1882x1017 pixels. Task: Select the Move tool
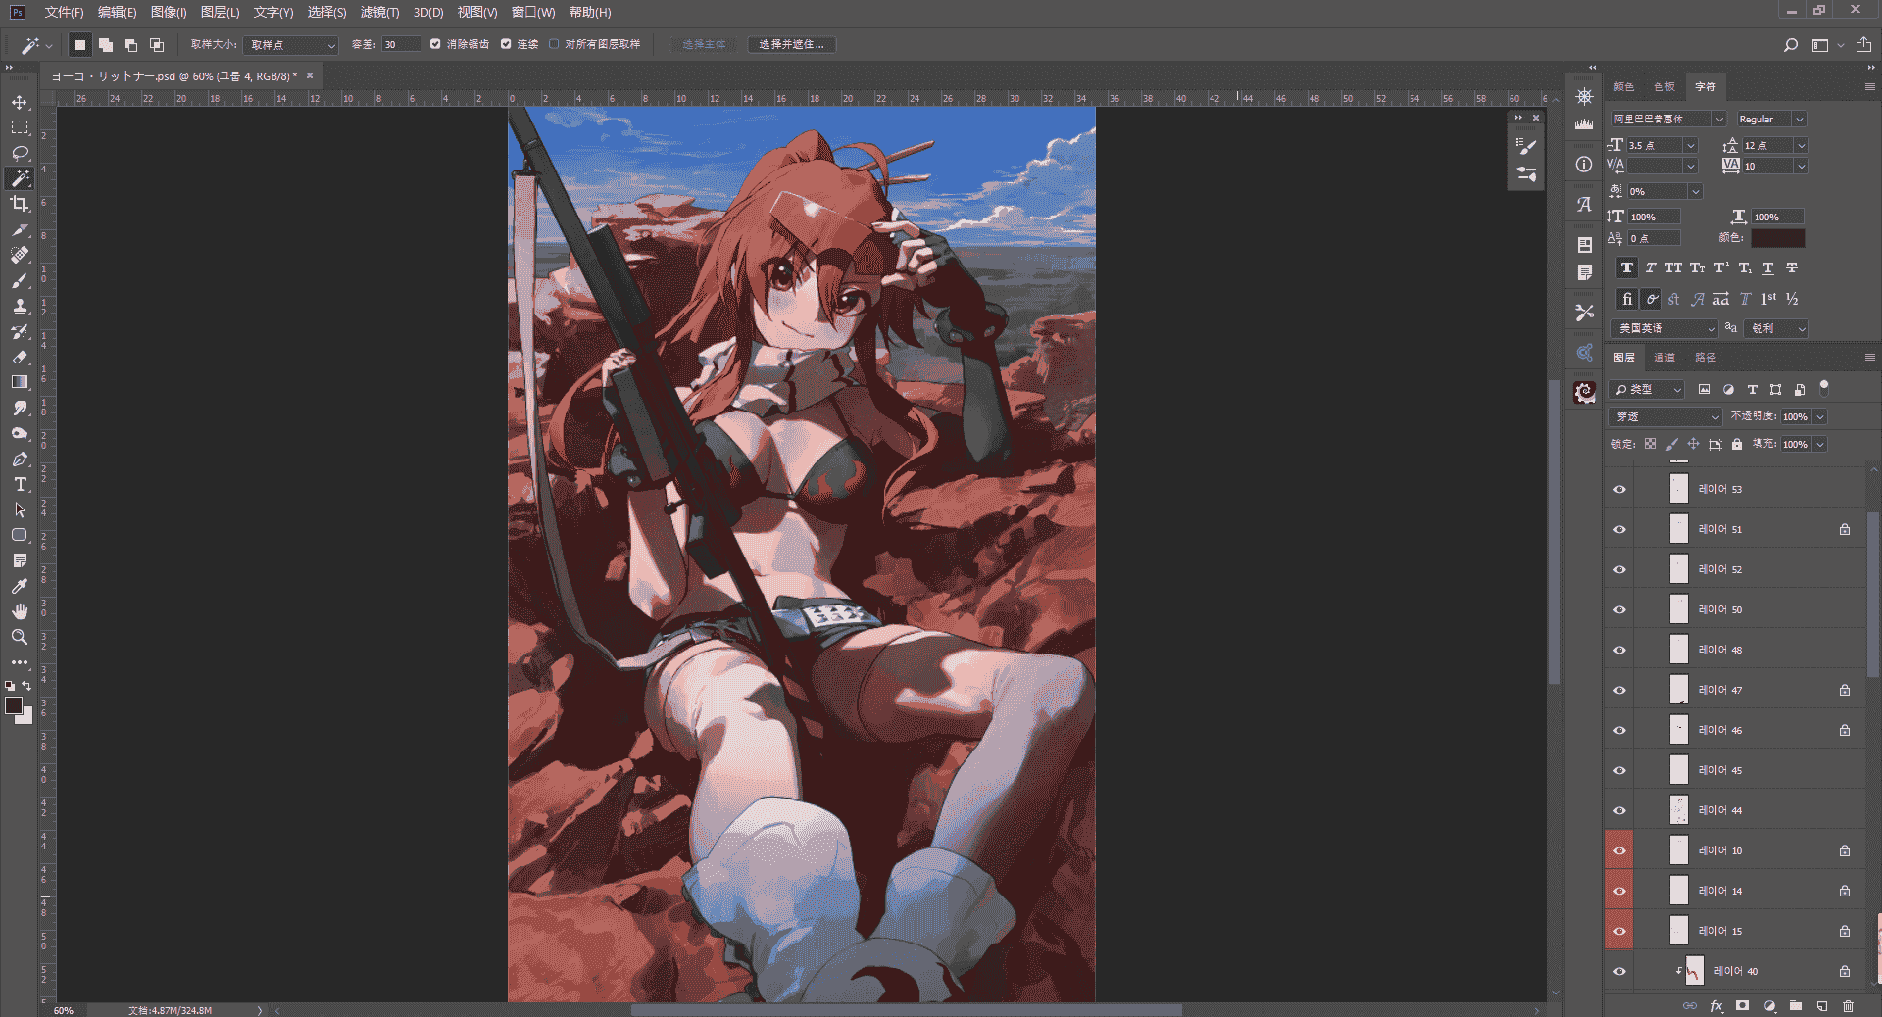(20, 102)
